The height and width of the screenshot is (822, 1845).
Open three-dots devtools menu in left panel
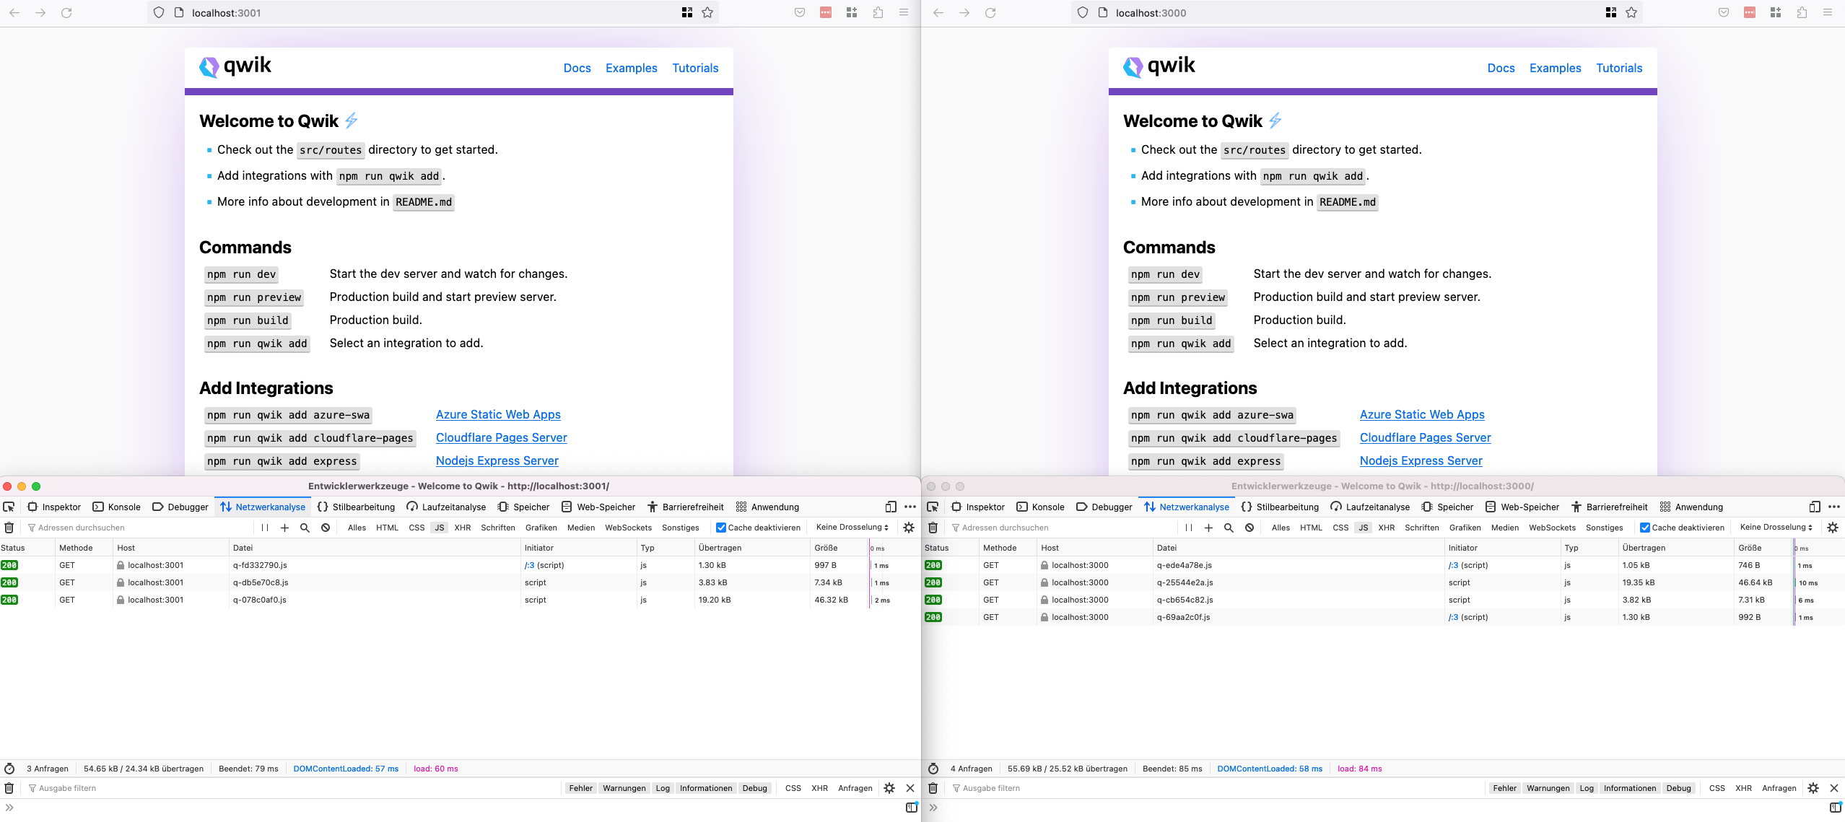click(910, 507)
